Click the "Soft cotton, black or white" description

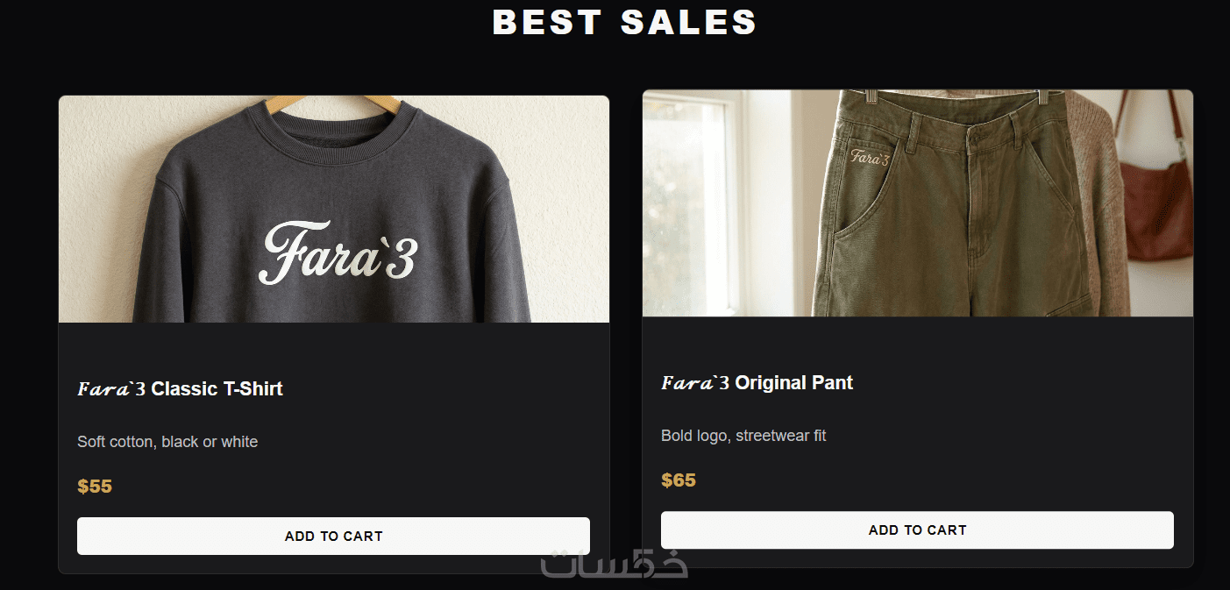click(167, 442)
